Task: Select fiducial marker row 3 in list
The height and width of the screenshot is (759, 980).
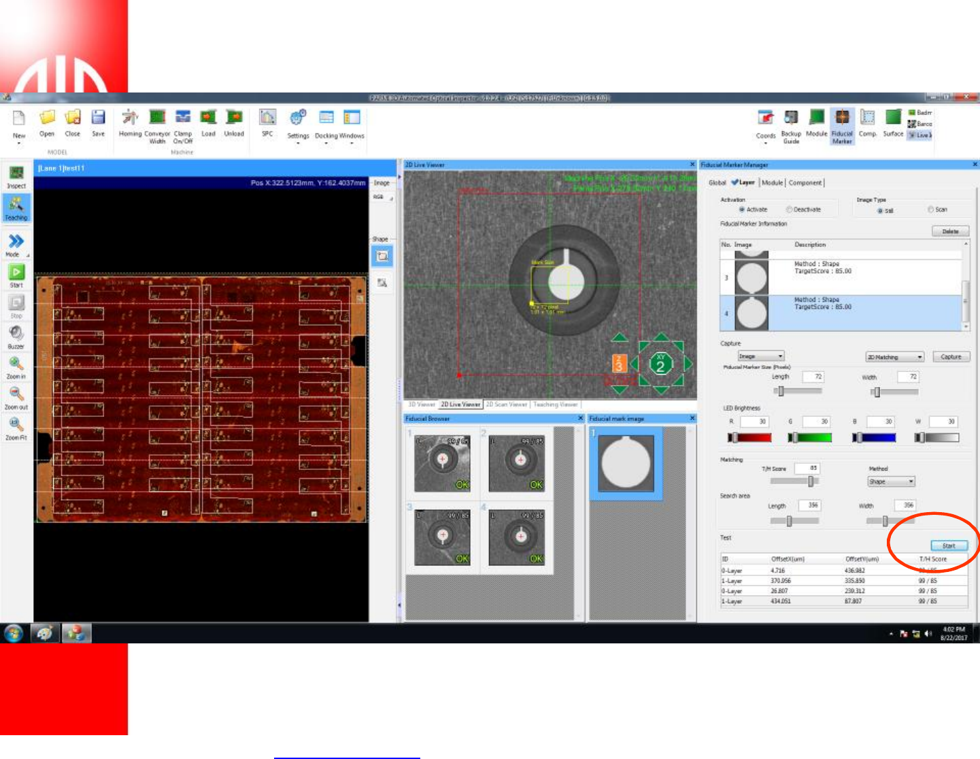Action: (841, 277)
